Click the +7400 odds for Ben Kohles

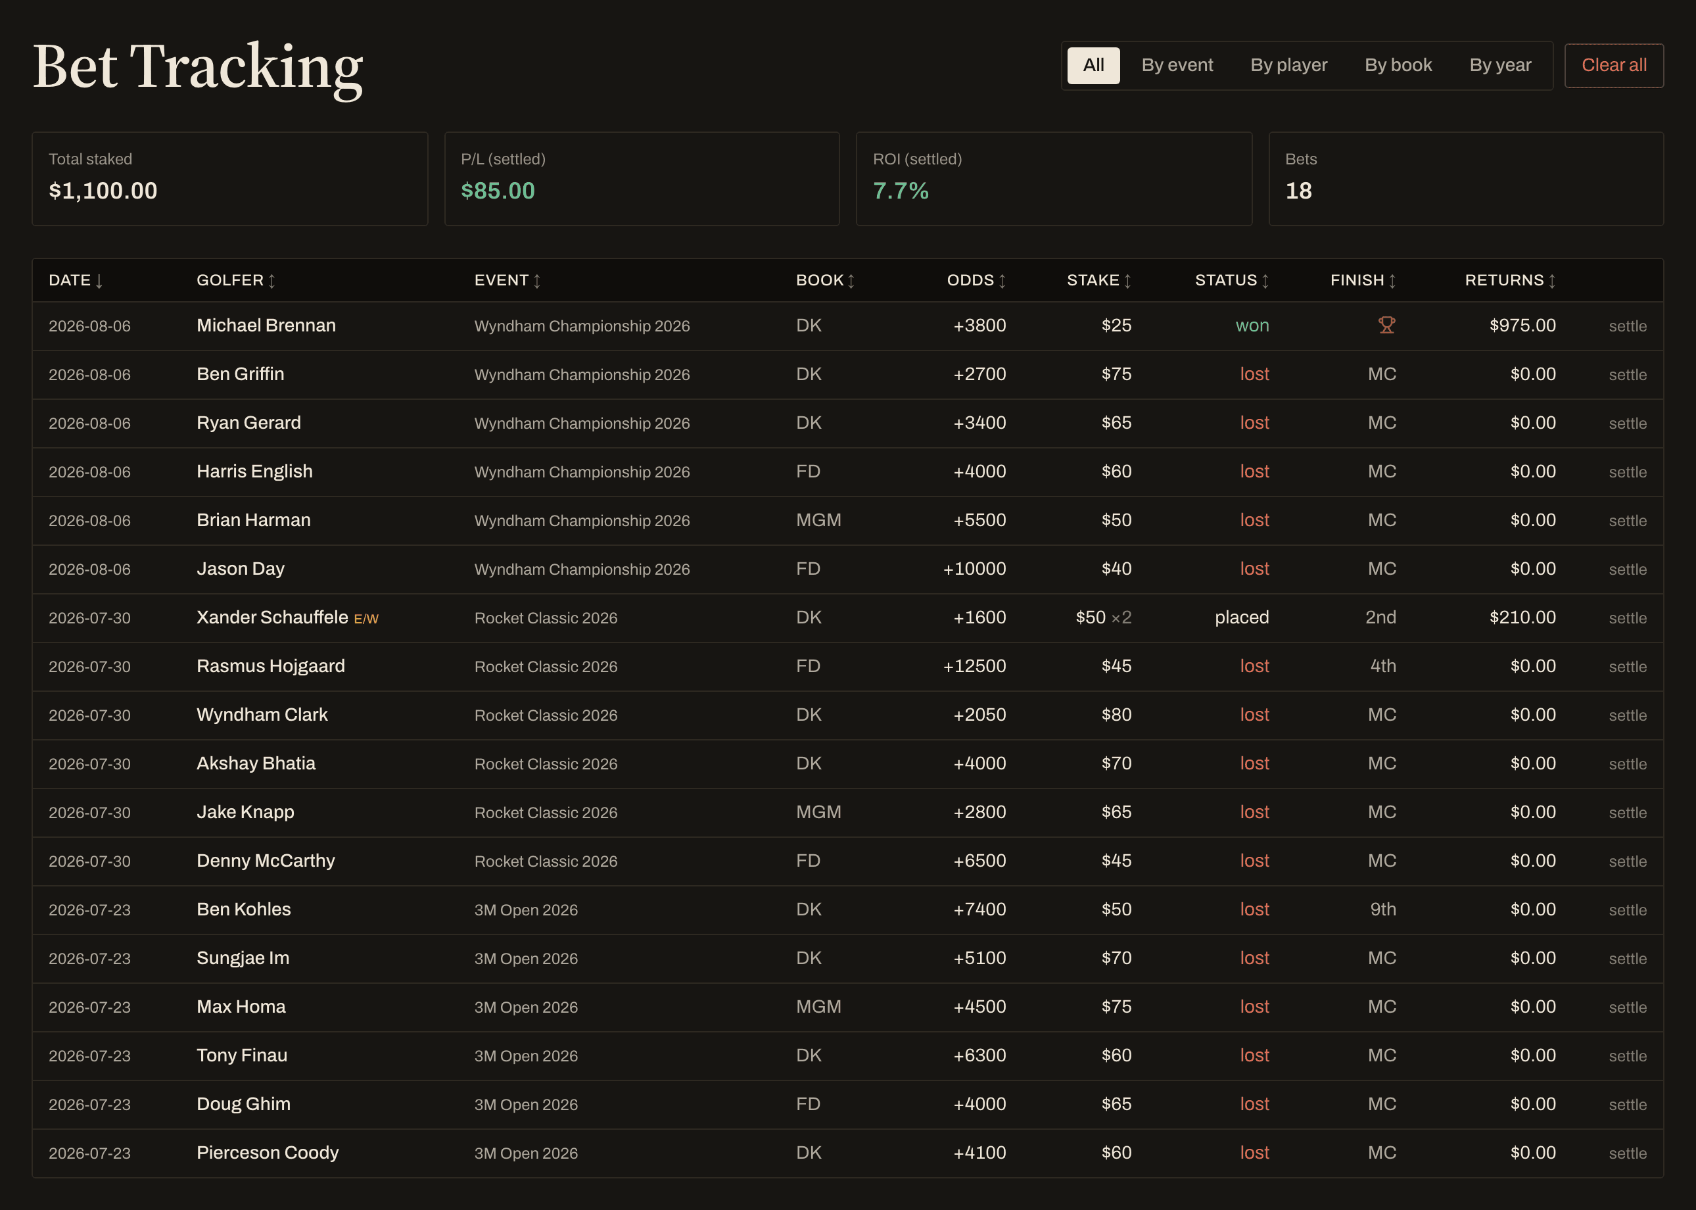point(979,909)
